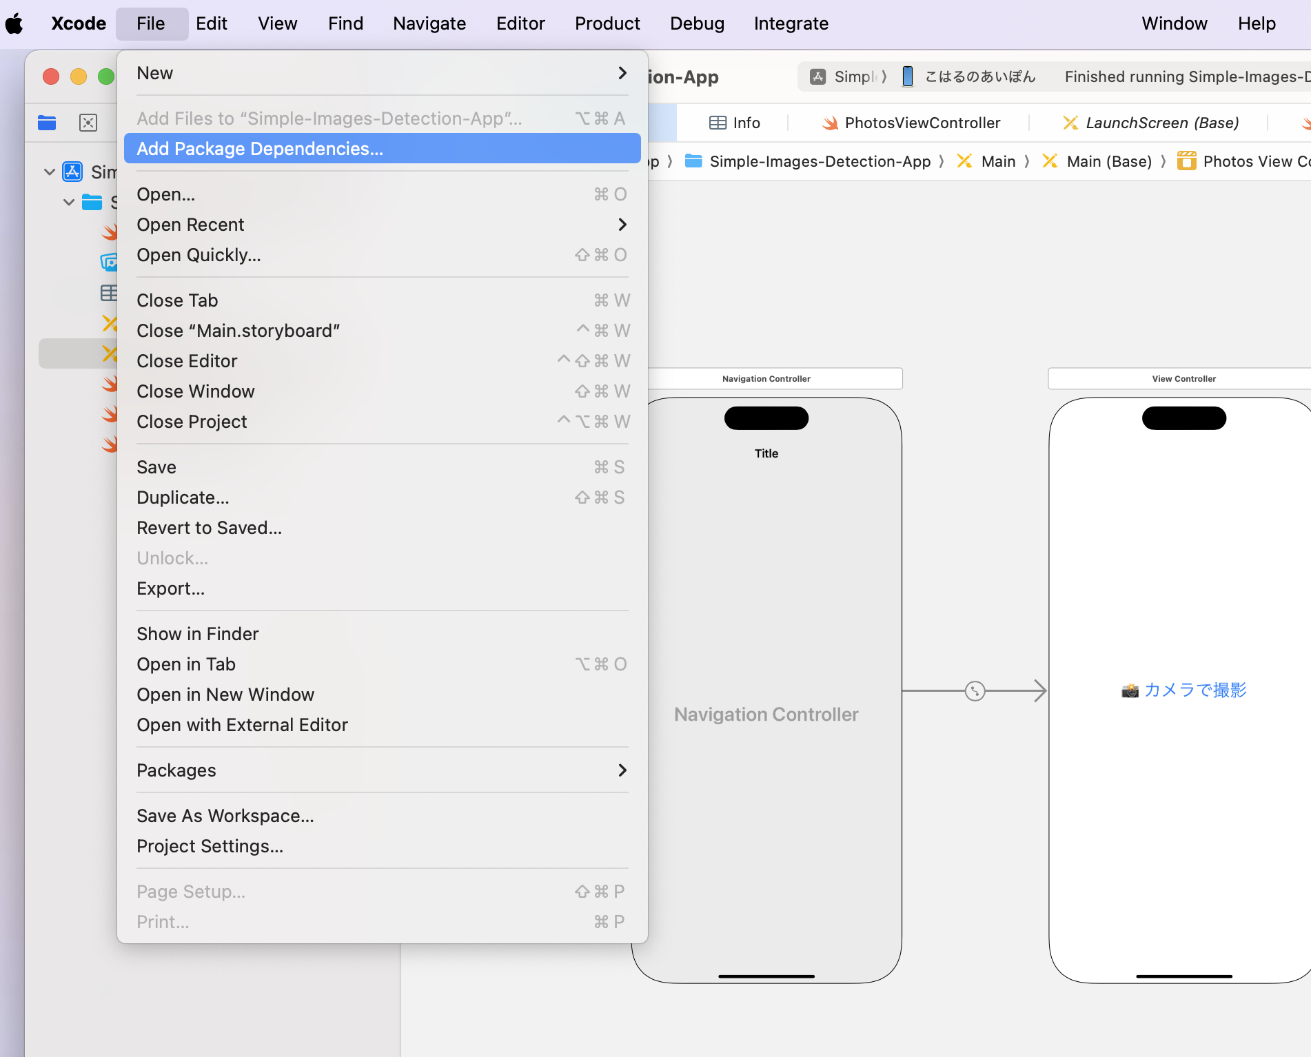
Task: Choose Duplicate…
Action: click(383, 497)
